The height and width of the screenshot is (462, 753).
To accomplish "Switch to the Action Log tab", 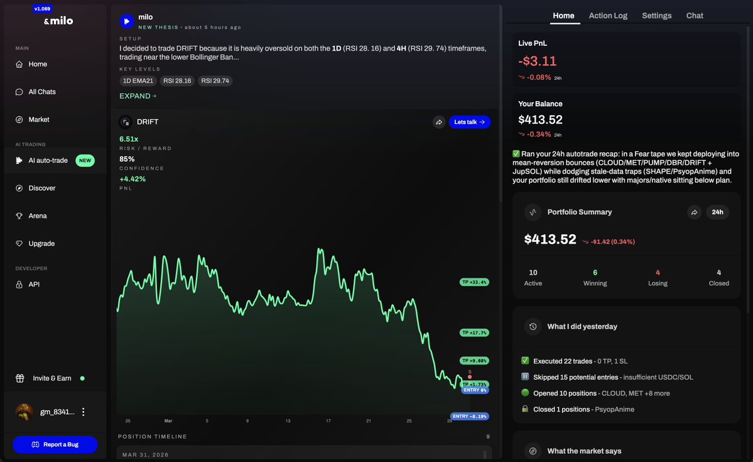I will 608,16.
